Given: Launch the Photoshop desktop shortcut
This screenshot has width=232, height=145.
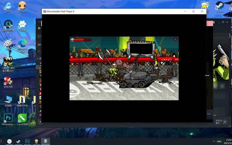Looking at the screenshot, I should (8, 119).
